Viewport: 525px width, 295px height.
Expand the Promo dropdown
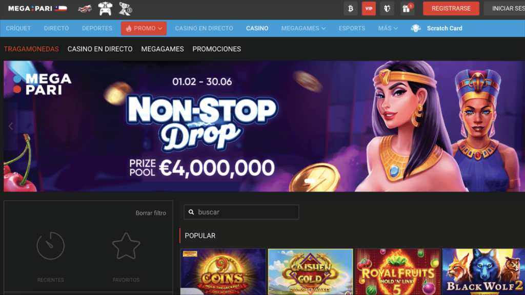tap(144, 29)
